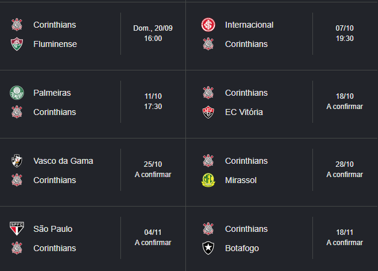
Task: Select the Vasco da Gama team name
Action: [63, 161]
